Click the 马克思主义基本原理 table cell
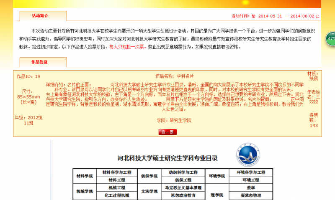The width and height of the screenshot is (335, 200). point(183,187)
